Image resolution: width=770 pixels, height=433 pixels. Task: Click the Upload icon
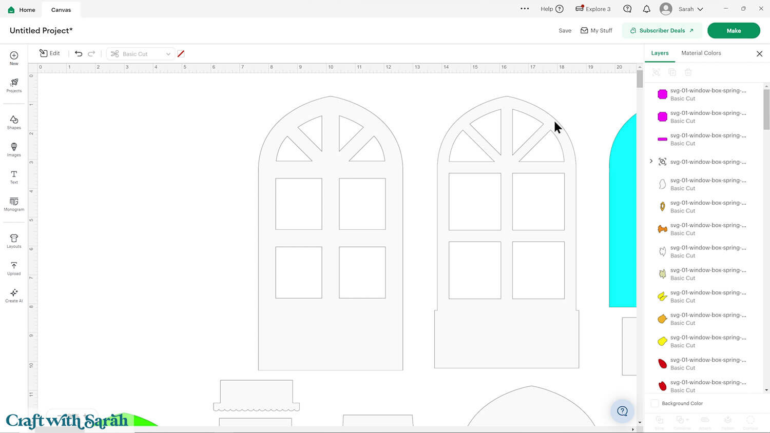14,268
